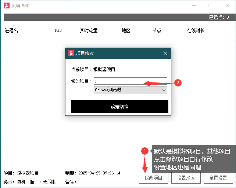Click the 项目修改 dialog logo icon

[x=71, y=53]
